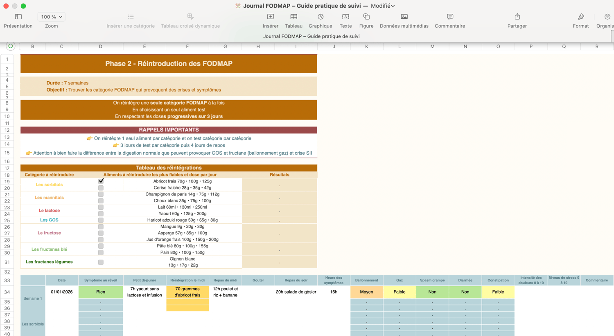Select column K header
This screenshot has width=614, height=336.
[366, 47]
